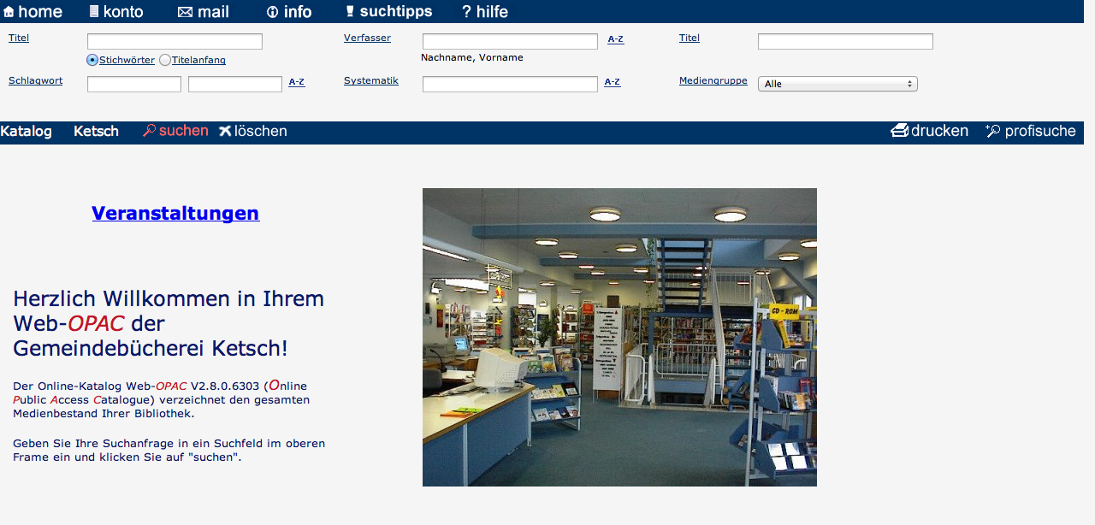Open hilfe question mark icon
The width and height of the screenshot is (1095, 525).
[467, 12]
